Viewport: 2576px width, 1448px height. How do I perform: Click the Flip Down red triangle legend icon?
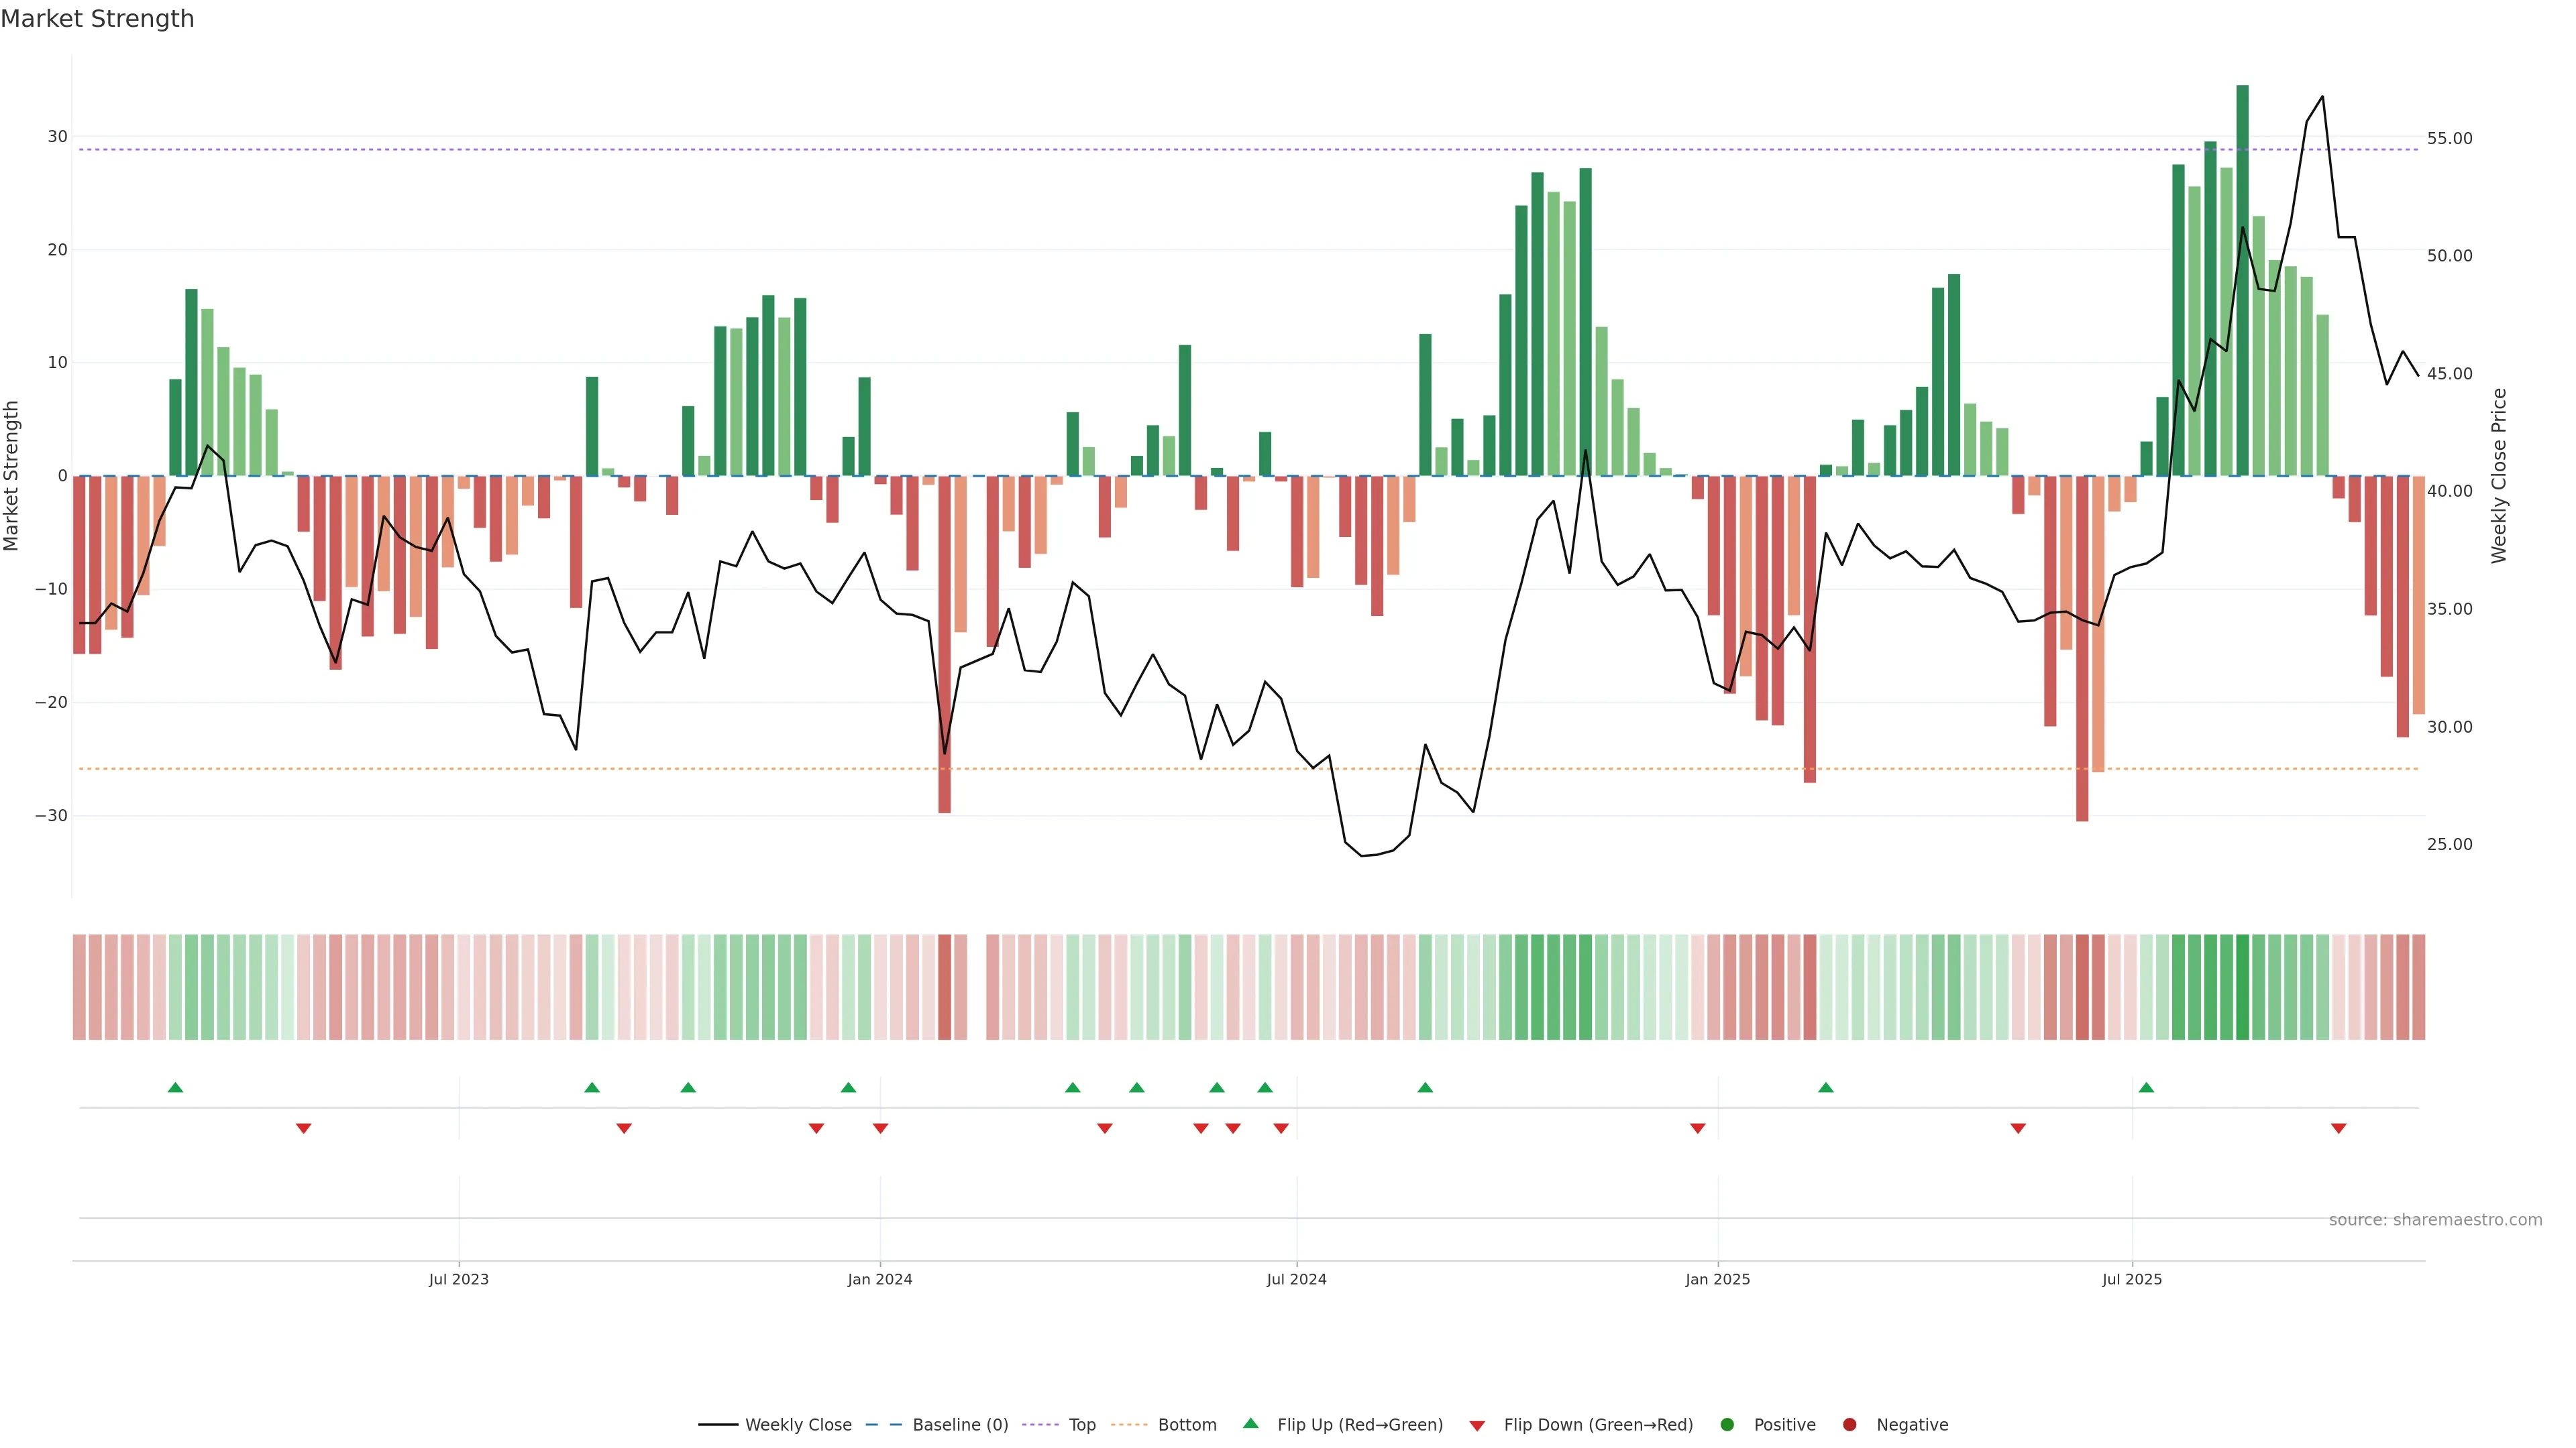click(x=1477, y=1425)
